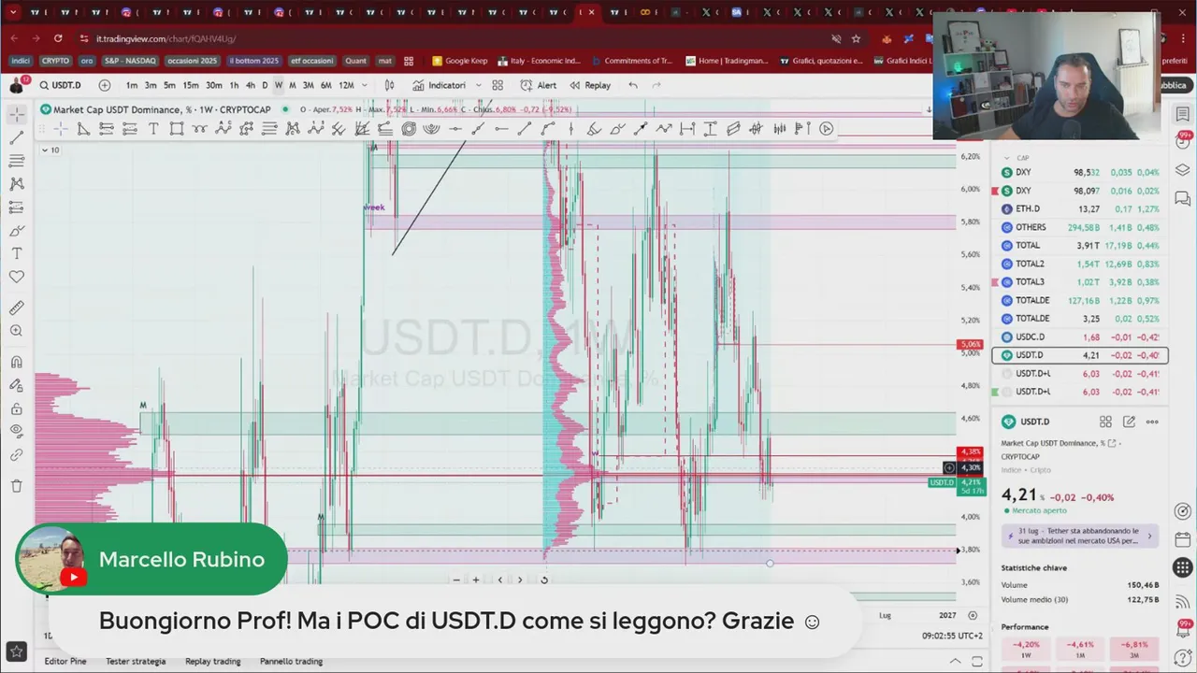1197x673 pixels.
Task: Toggle magnet mode for drawings
Action: pos(17,362)
